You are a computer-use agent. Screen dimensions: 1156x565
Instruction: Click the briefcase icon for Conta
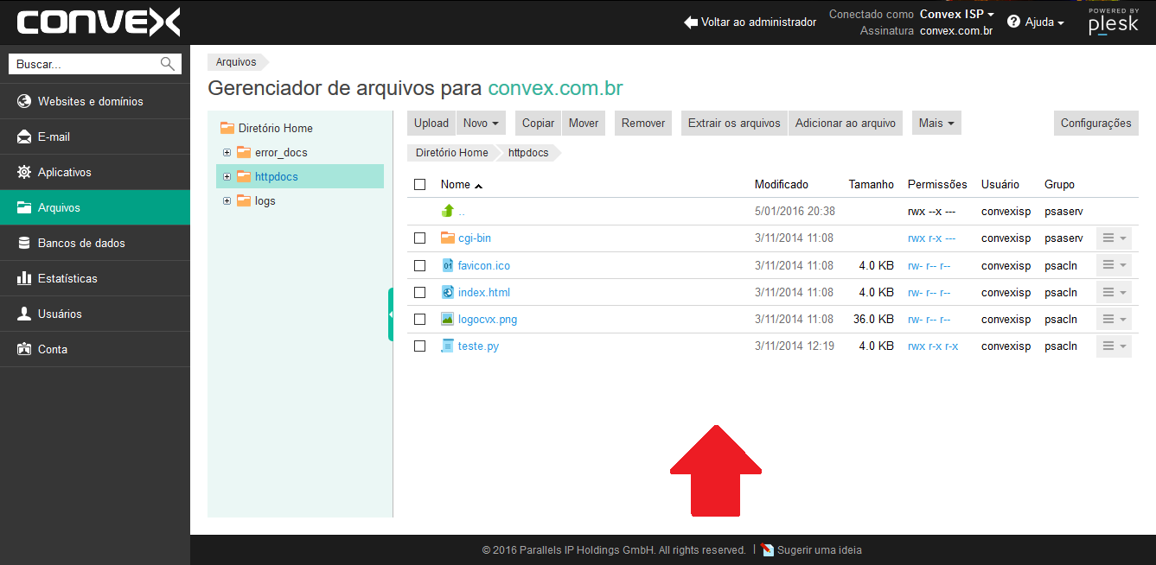coord(24,349)
